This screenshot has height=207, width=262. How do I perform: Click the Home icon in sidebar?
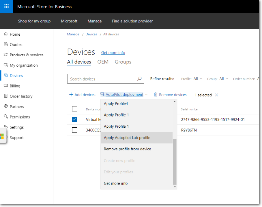click(x=6, y=34)
